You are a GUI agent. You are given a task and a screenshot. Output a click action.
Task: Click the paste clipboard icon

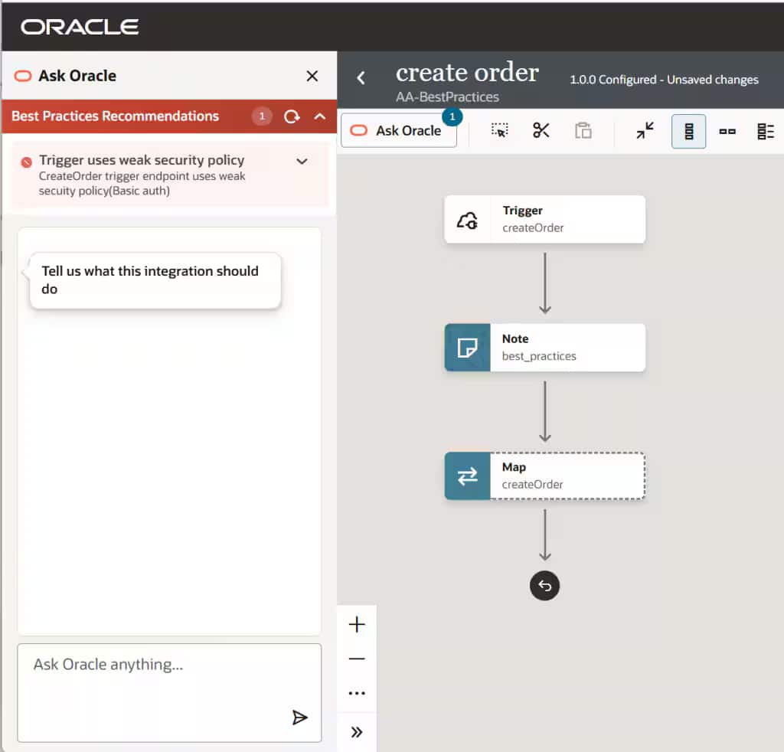583,130
